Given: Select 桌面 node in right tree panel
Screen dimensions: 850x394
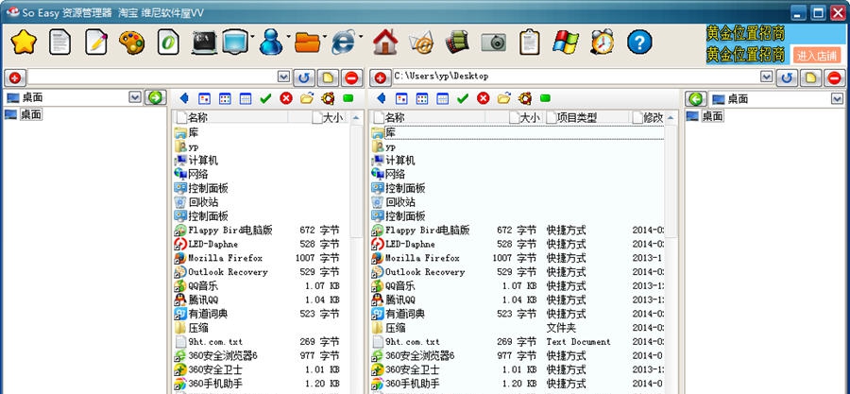Looking at the screenshot, I should tap(713, 116).
